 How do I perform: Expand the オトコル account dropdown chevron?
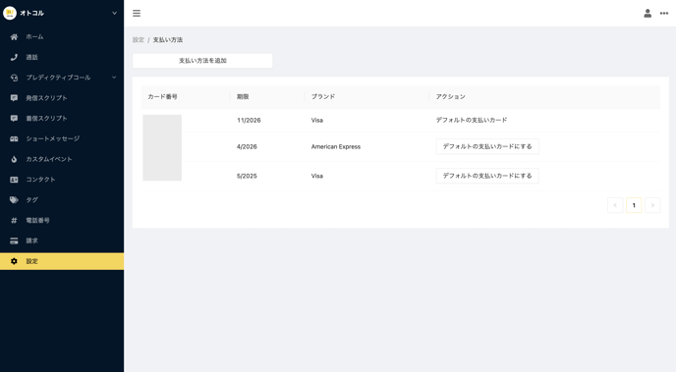pos(114,13)
